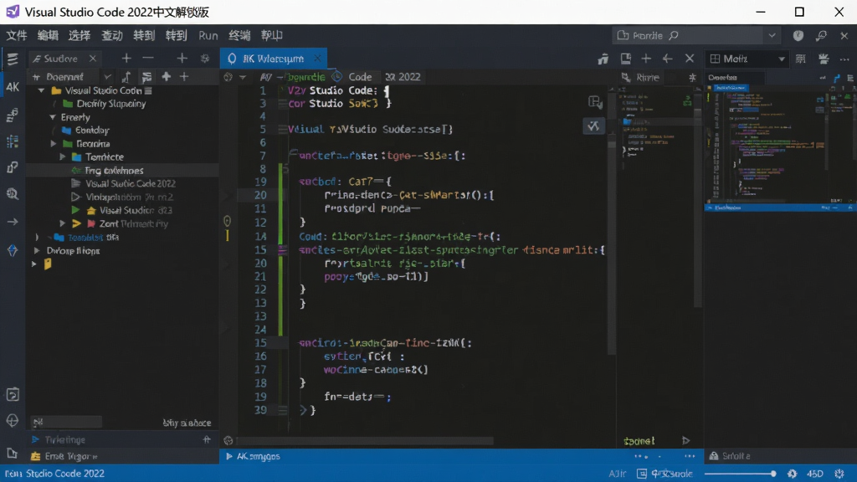Click the minus icon beside the Studere tab
The height and width of the screenshot is (482, 857).
[148, 58]
